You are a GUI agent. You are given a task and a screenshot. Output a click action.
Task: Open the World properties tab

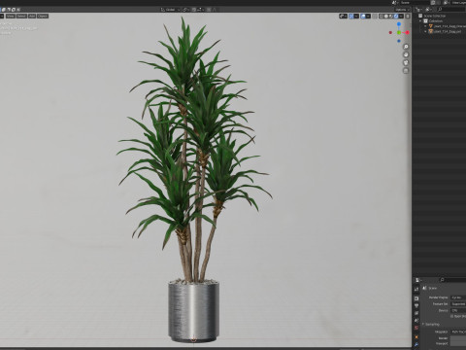coord(416,328)
